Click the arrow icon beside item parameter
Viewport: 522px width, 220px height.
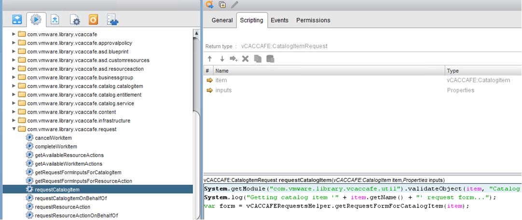click(x=209, y=80)
